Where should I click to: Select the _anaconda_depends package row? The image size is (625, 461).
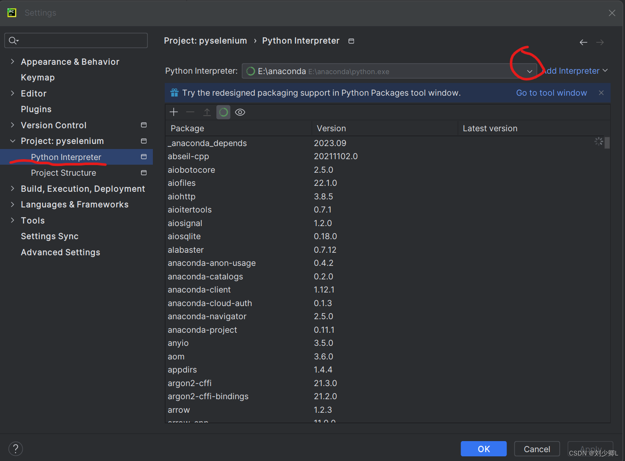(x=384, y=143)
